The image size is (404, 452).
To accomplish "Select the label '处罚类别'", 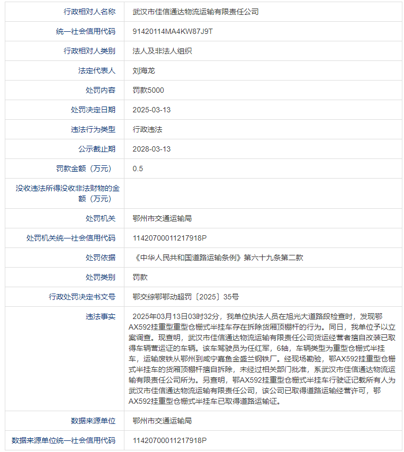I will (x=101, y=277).
